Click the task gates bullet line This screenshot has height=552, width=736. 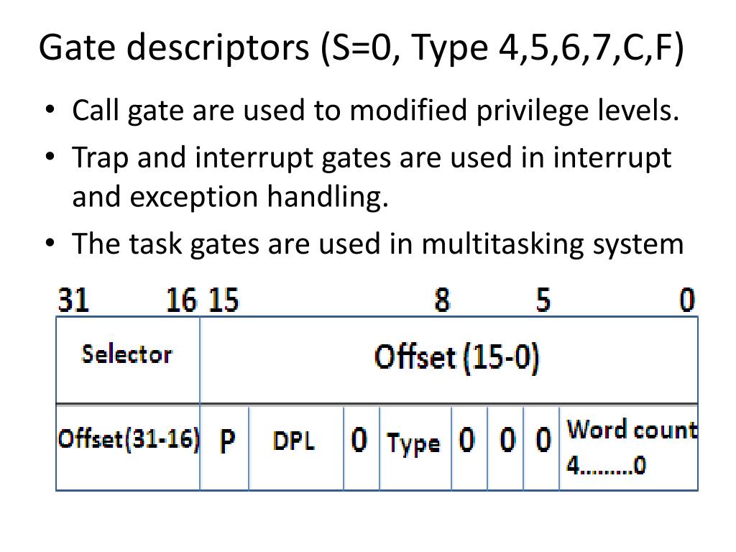pyautogui.click(x=378, y=244)
